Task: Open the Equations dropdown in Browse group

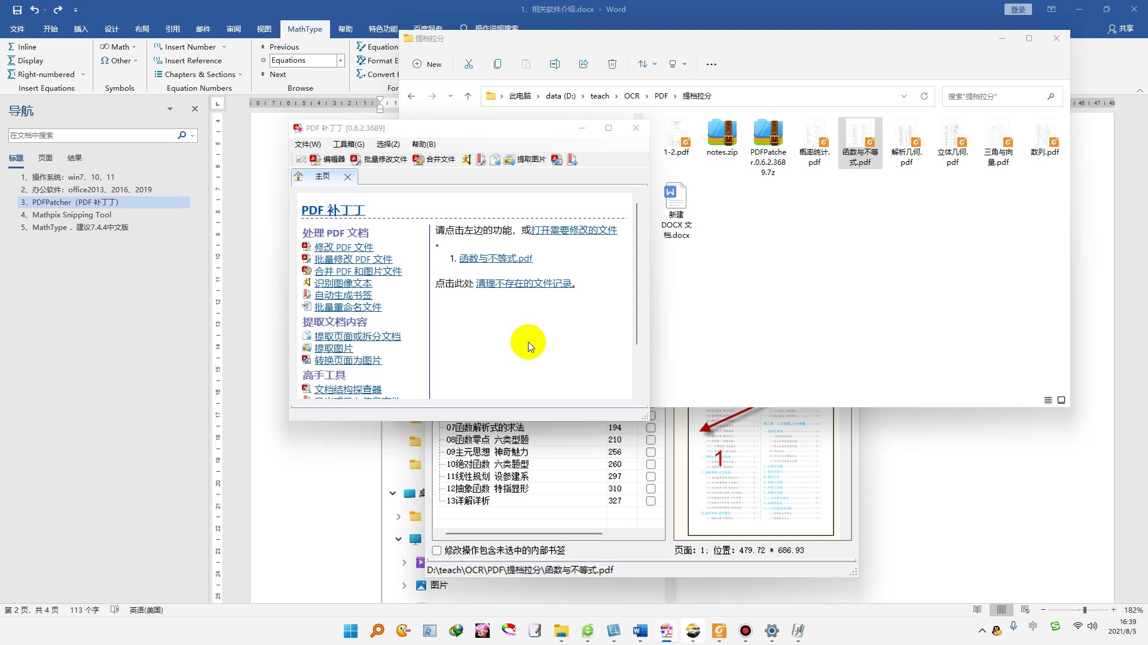Action: [340, 60]
